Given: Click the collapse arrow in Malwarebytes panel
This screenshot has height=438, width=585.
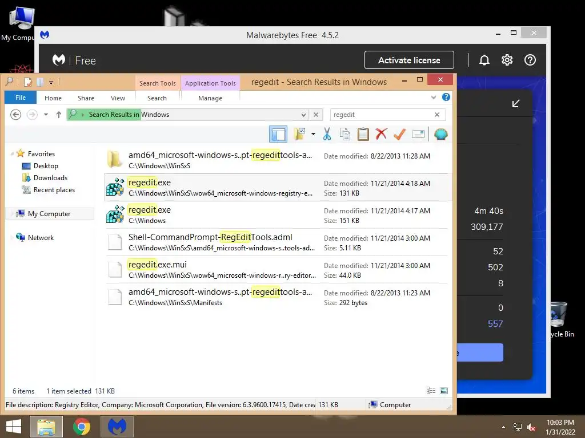Looking at the screenshot, I should click(516, 104).
